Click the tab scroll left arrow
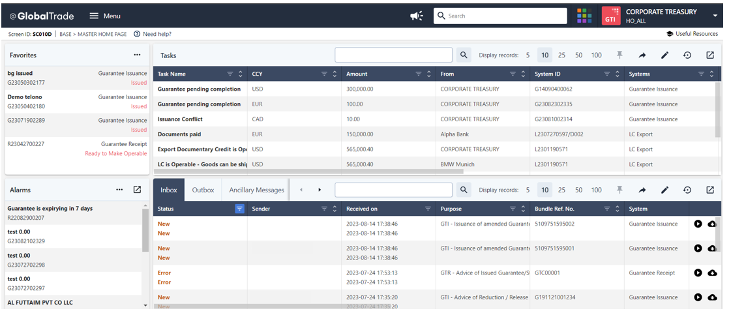Image resolution: width=731 pixels, height=313 pixels. (301, 190)
